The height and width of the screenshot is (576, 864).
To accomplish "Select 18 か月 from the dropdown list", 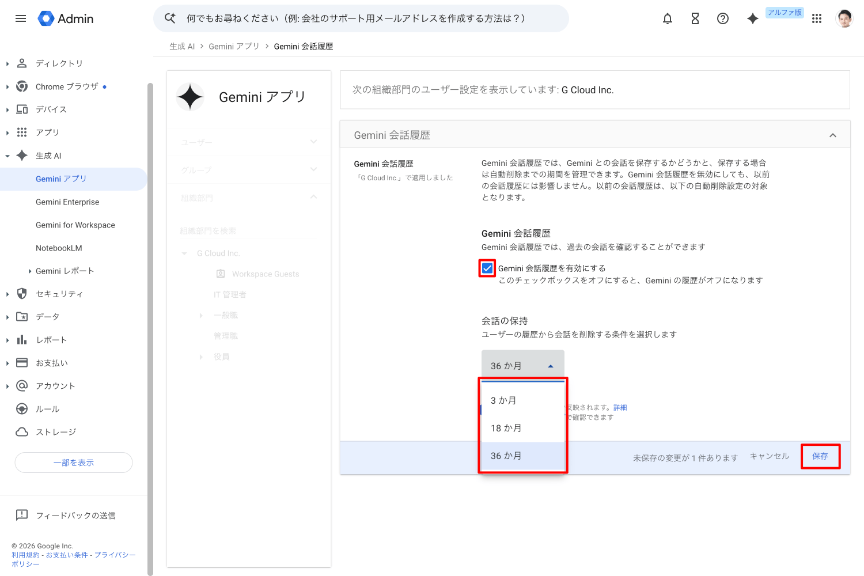I will [523, 428].
